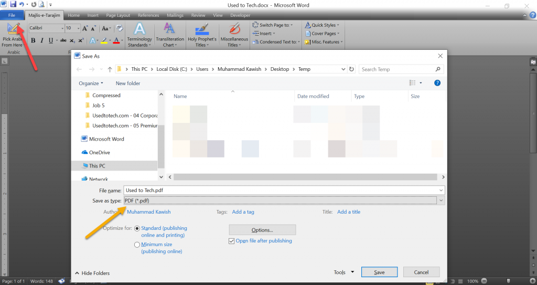Screen dimensions: 537x285
Task: Click the Grow Font icon
Action: pos(85,28)
